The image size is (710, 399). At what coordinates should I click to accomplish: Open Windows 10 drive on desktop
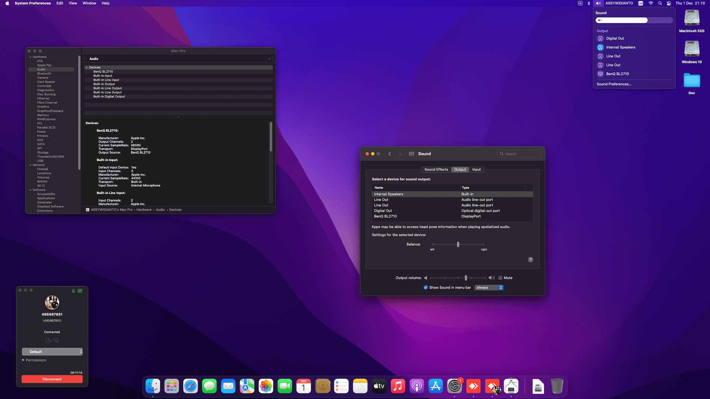692,52
